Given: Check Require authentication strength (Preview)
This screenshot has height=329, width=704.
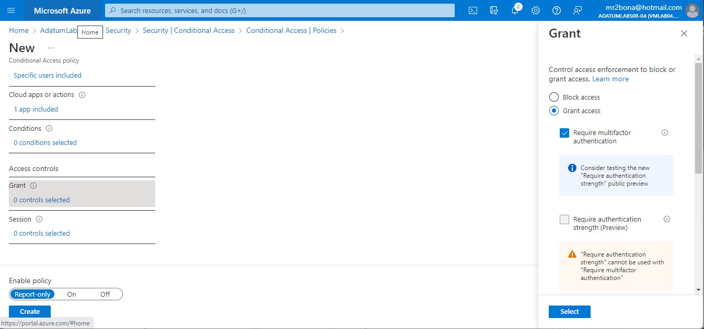Looking at the screenshot, I should pos(564,220).
